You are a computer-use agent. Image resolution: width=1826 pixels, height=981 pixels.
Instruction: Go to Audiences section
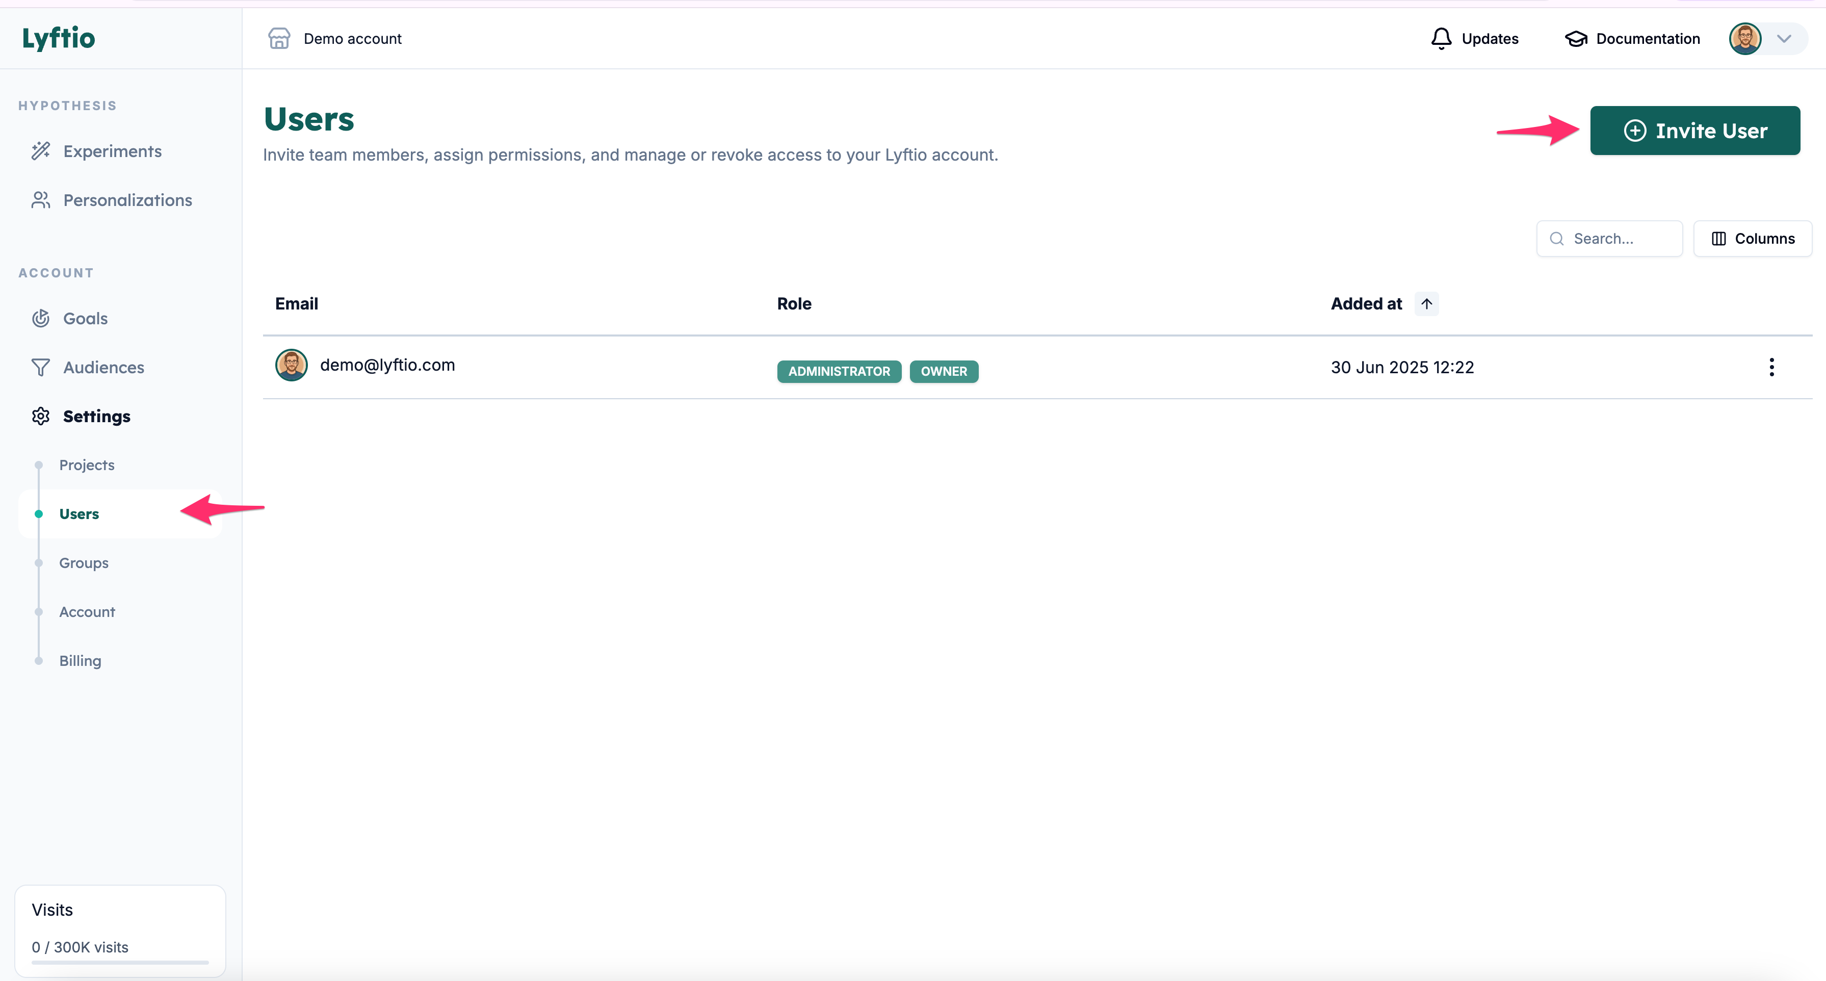pos(103,367)
